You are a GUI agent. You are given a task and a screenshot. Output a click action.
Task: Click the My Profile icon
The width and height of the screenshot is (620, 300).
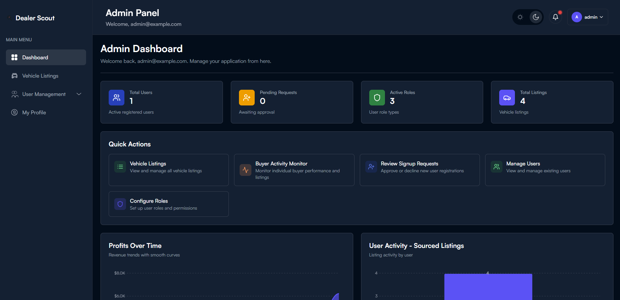(15, 112)
